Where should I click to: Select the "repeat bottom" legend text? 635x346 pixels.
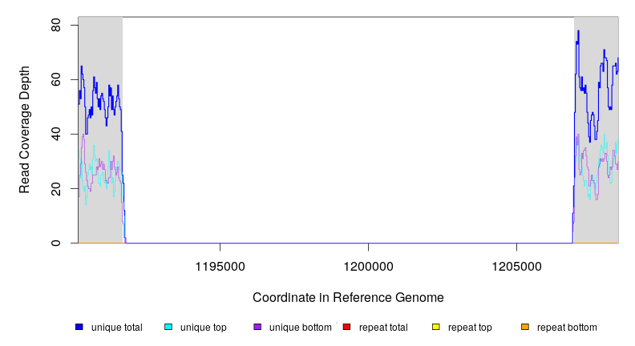[567, 328]
